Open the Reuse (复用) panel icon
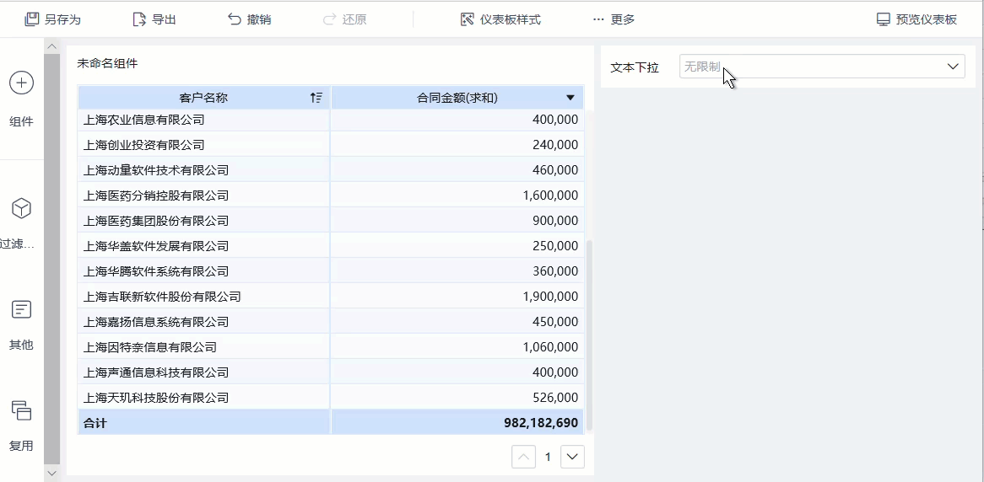984x482 pixels. pyautogui.click(x=21, y=410)
